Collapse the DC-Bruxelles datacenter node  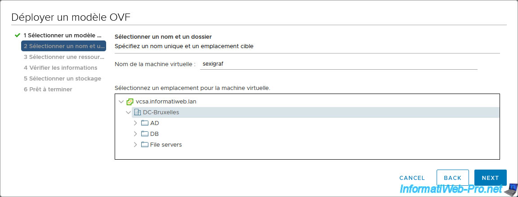tap(128, 112)
